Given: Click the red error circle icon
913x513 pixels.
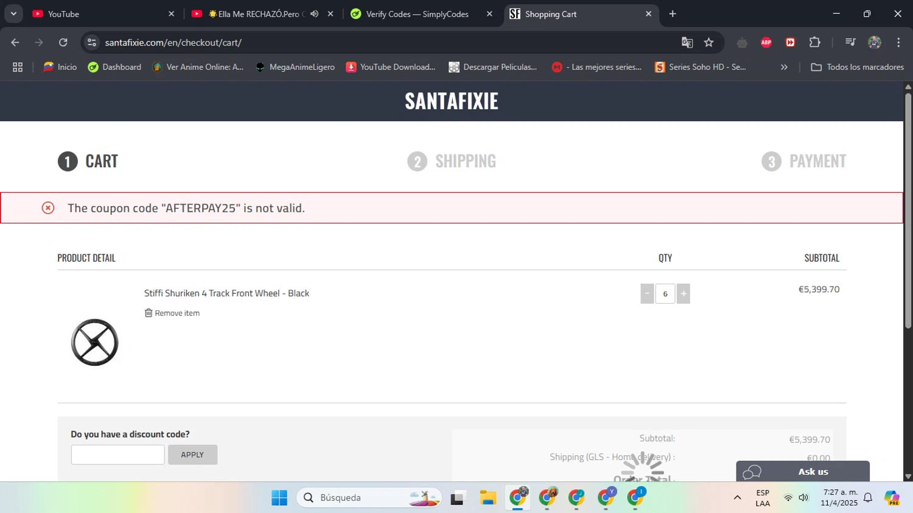Looking at the screenshot, I should click(48, 208).
